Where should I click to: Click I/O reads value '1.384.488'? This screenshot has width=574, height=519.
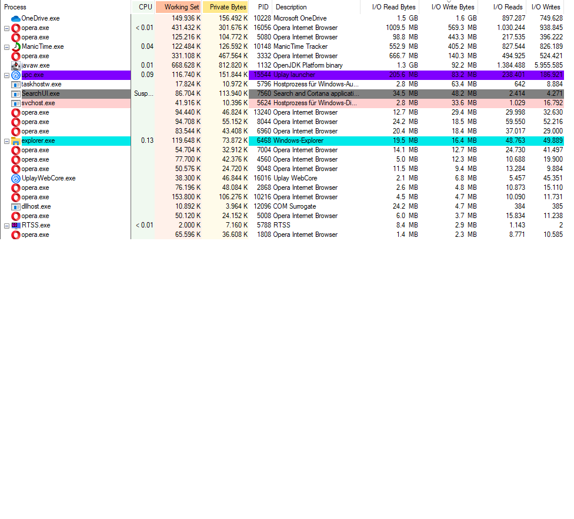[511, 65]
